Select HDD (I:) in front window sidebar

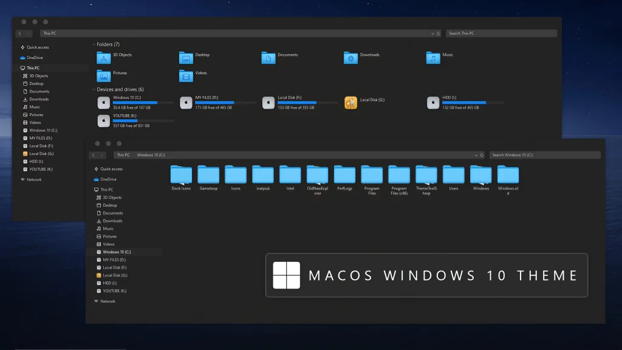pyautogui.click(x=106, y=283)
